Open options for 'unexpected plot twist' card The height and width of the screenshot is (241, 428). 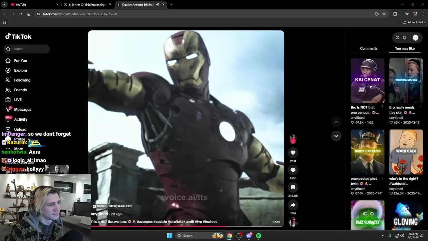click(x=382, y=179)
